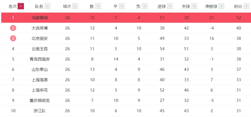The height and width of the screenshot is (117, 251).
Task: Click the sort arrow beside 负
Action: tap(145, 6)
